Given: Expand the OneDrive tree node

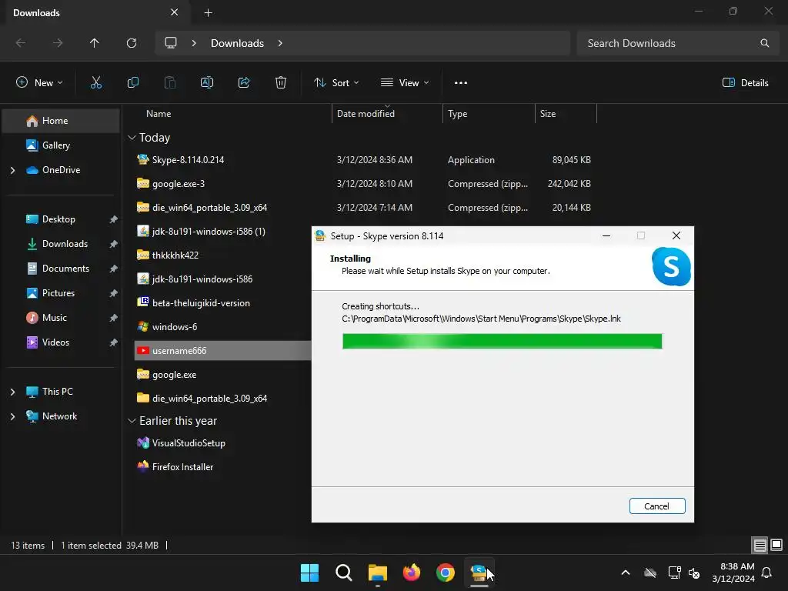Looking at the screenshot, I should point(12,170).
